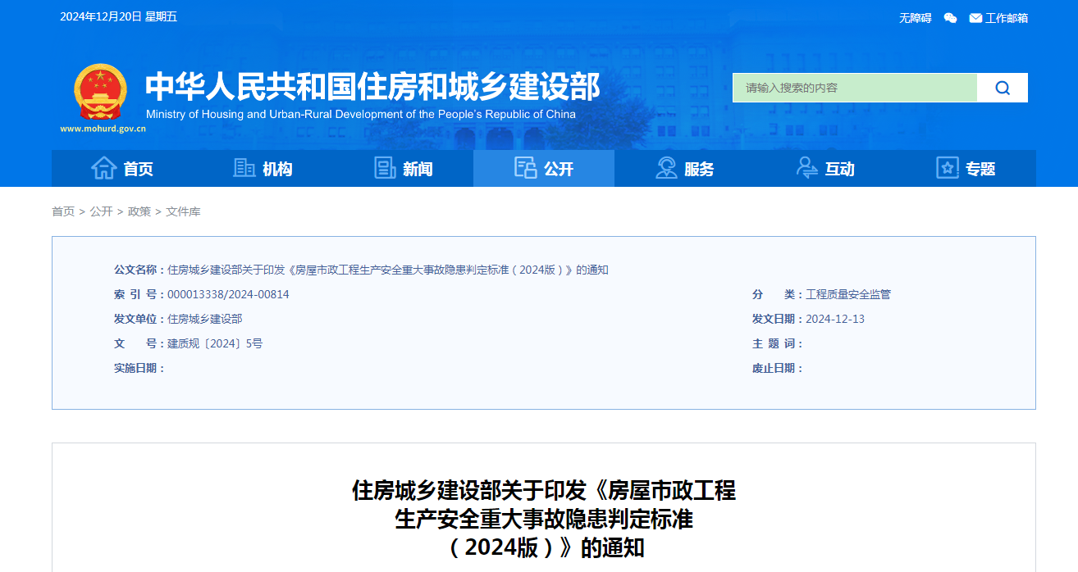The image size is (1078, 572).
Task: Click the person icon for 互动
Action: point(807,168)
